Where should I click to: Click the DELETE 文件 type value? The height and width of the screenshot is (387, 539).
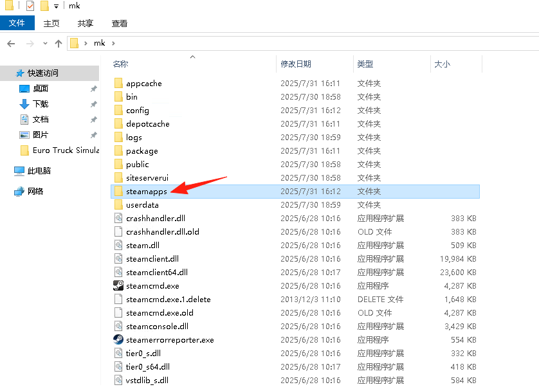click(x=381, y=300)
